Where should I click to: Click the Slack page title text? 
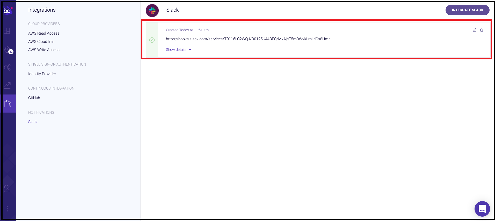pos(172,10)
